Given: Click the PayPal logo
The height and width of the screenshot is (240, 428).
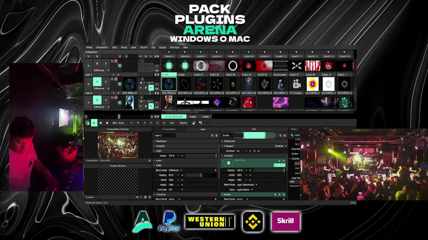Looking at the screenshot, I should coord(170,222).
